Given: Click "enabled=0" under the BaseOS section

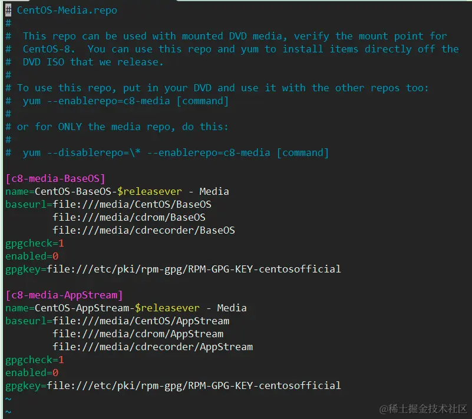Looking at the screenshot, I should point(32,256).
